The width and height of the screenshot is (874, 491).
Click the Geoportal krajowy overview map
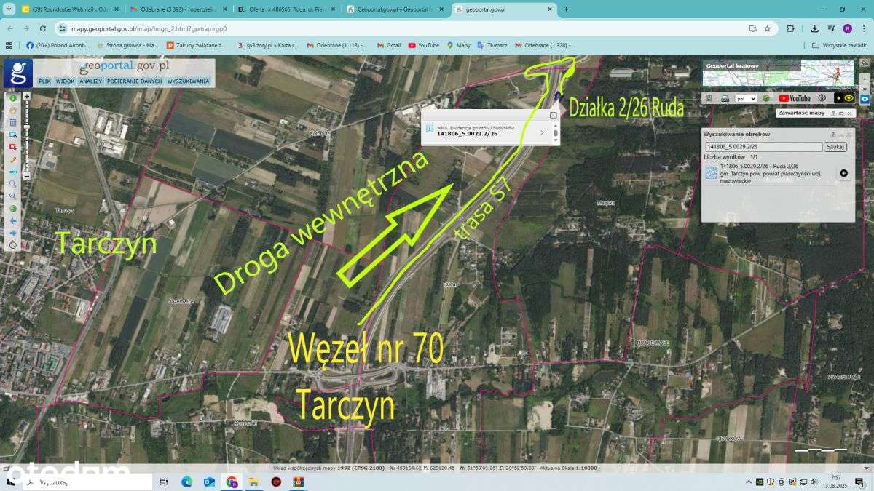click(779, 73)
